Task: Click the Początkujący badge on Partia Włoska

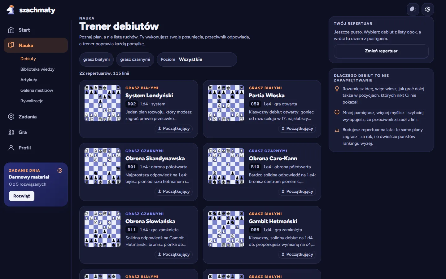Action: (297, 129)
